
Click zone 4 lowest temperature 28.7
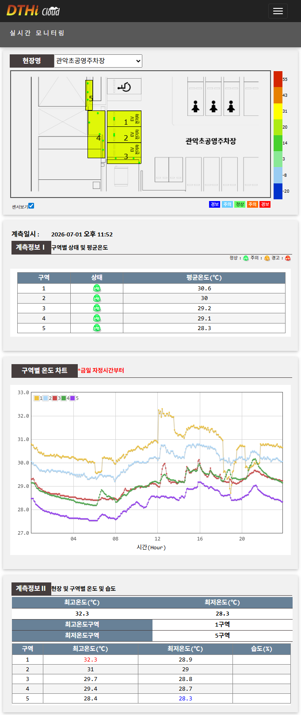pyautogui.click(x=185, y=688)
